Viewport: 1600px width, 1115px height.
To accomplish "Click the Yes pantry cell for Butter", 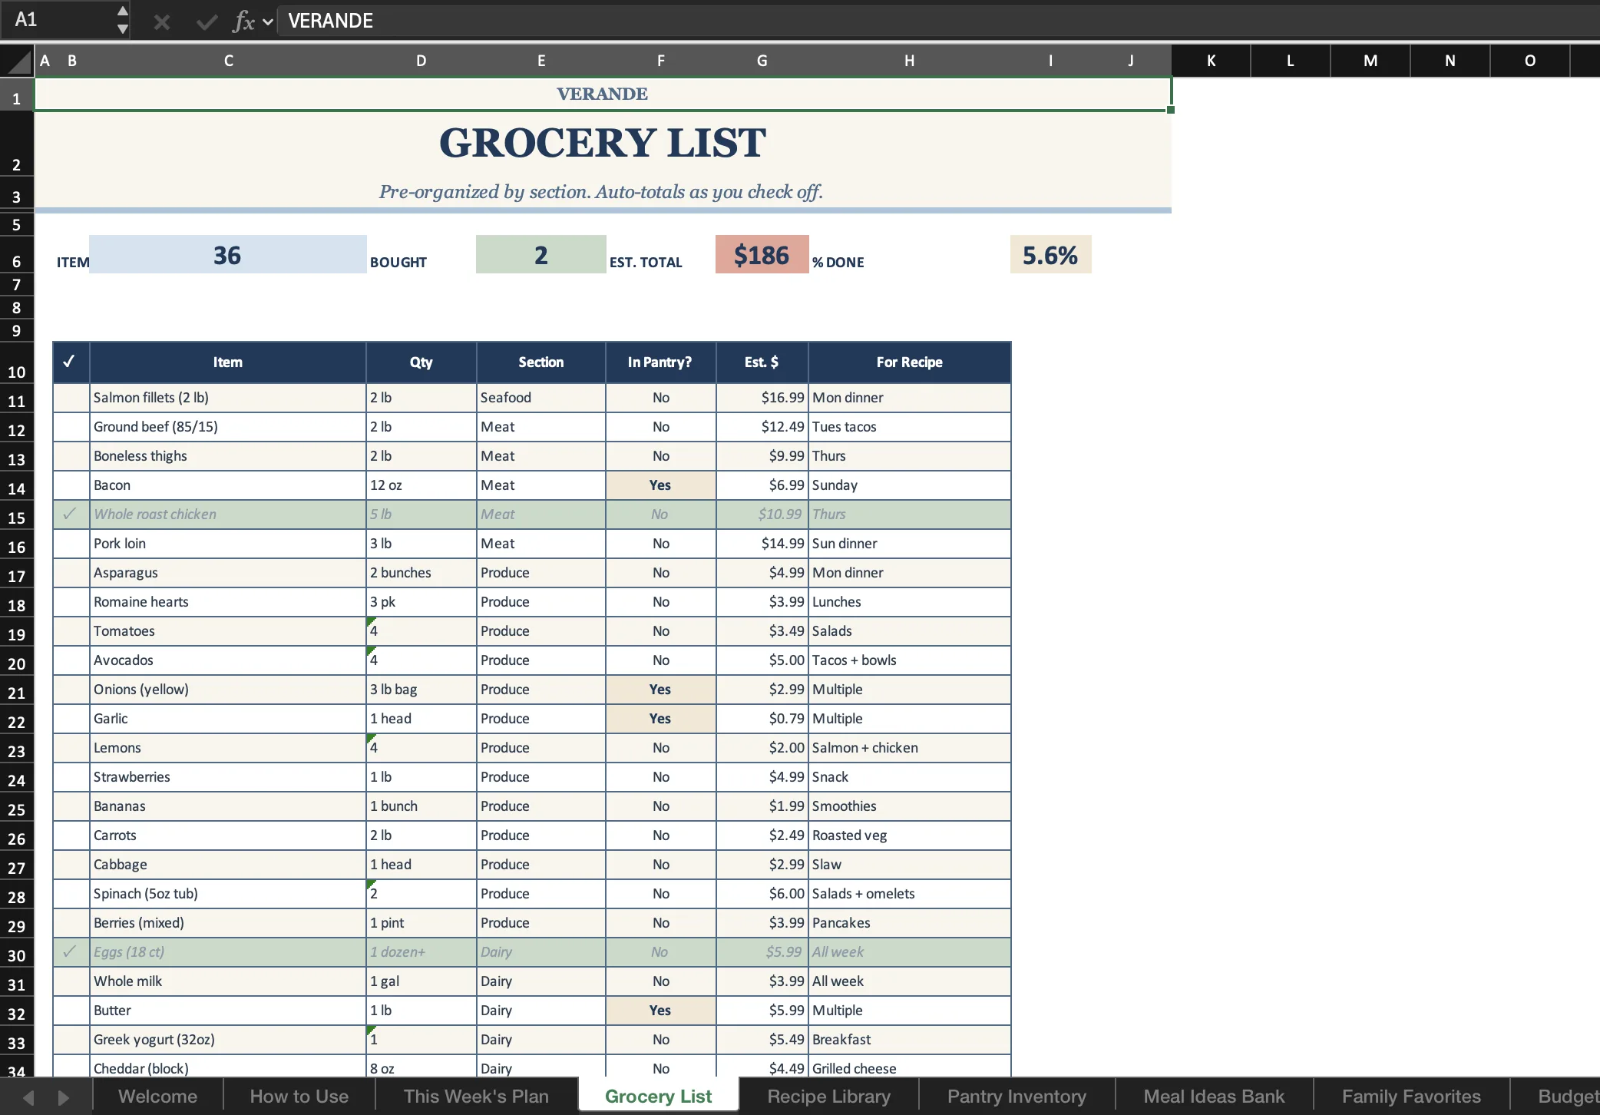I will tap(660, 1011).
